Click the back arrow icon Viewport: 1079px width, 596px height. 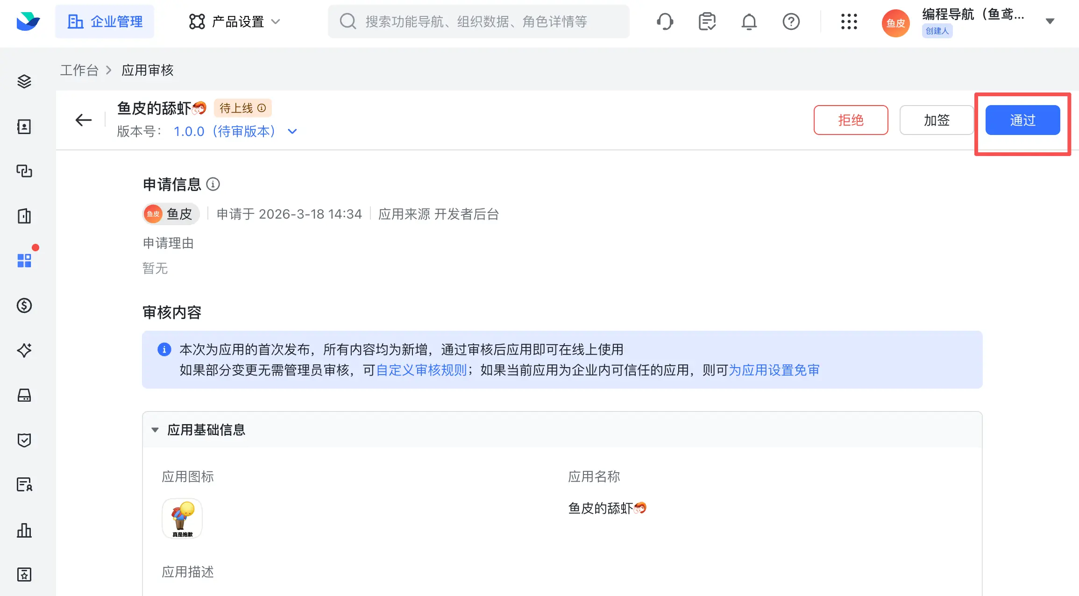click(x=84, y=120)
